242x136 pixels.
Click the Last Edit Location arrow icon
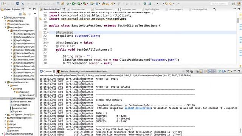(166, 3)
